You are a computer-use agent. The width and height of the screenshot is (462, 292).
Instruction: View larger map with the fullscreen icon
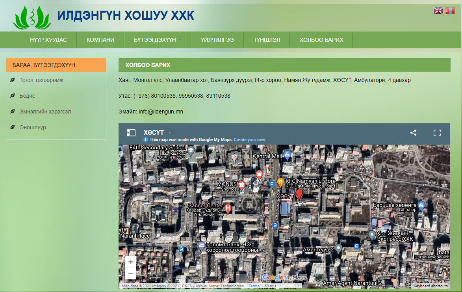(437, 133)
